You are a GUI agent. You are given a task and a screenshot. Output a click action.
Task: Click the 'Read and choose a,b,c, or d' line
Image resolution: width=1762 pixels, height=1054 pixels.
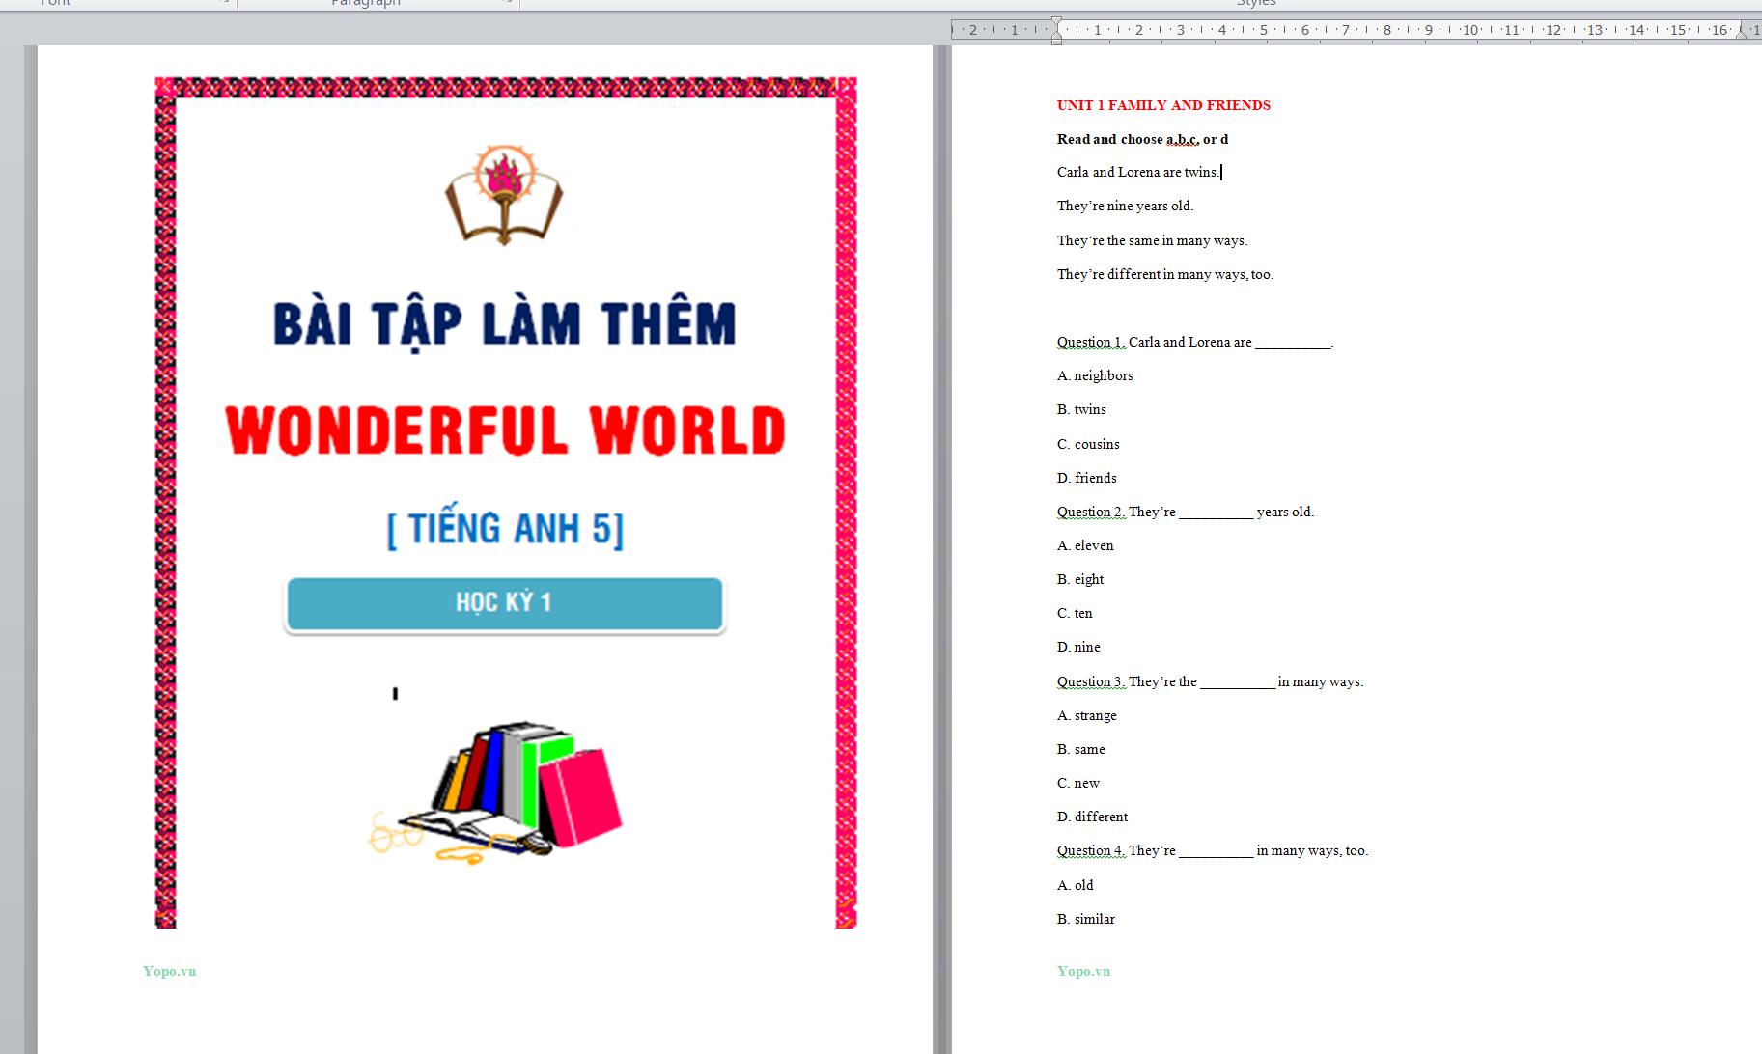point(1142,139)
